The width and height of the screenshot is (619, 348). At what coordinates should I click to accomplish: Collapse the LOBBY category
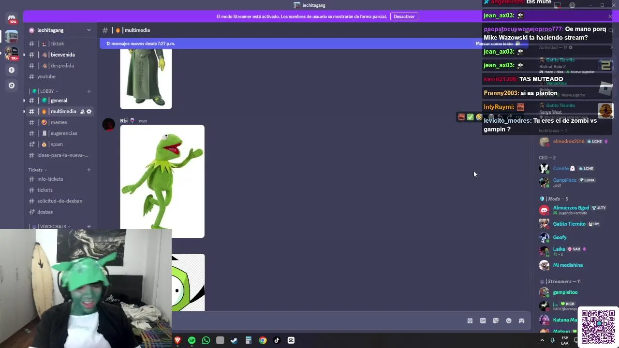46,91
